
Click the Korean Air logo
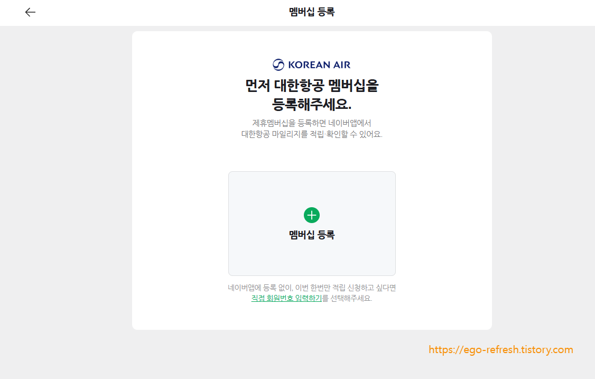(312, 64)
